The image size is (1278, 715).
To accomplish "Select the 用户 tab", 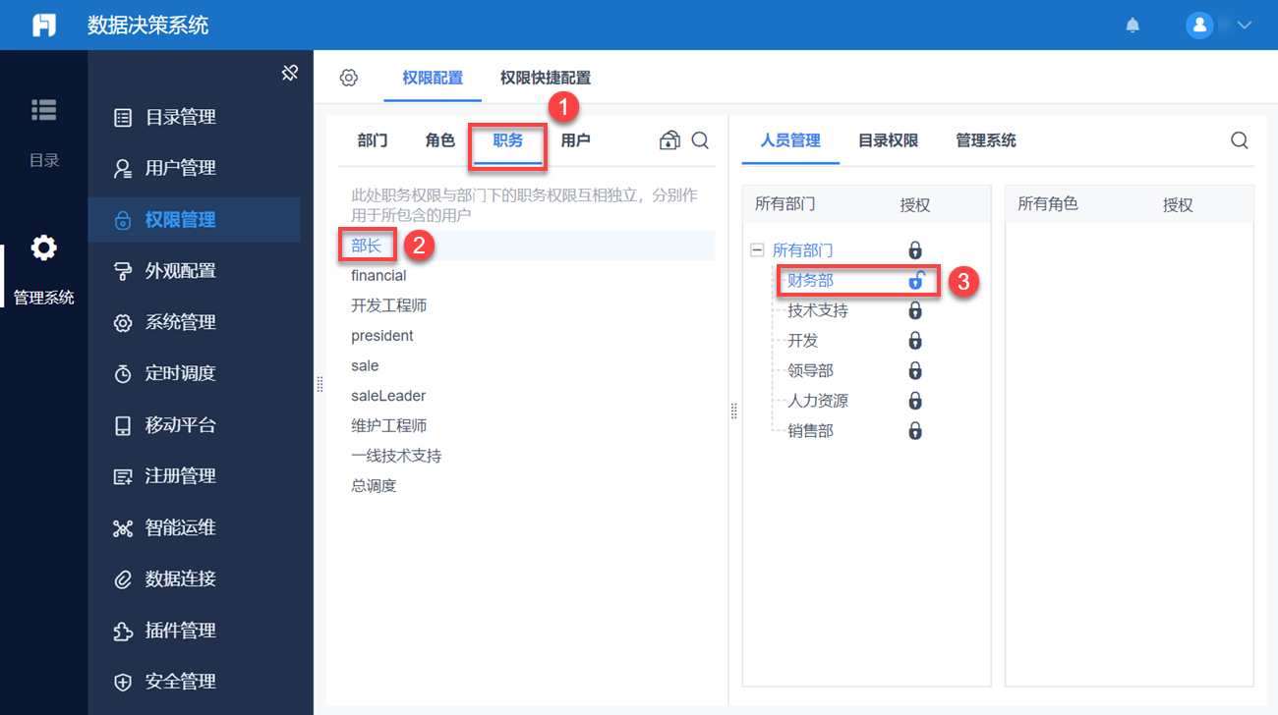I will [576, 140].
